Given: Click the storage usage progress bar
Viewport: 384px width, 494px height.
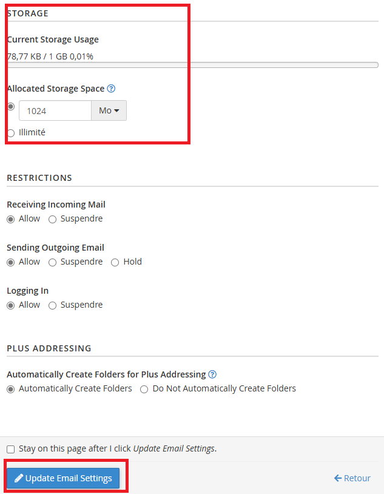Looking at the screenshot, I should point(192,65).
